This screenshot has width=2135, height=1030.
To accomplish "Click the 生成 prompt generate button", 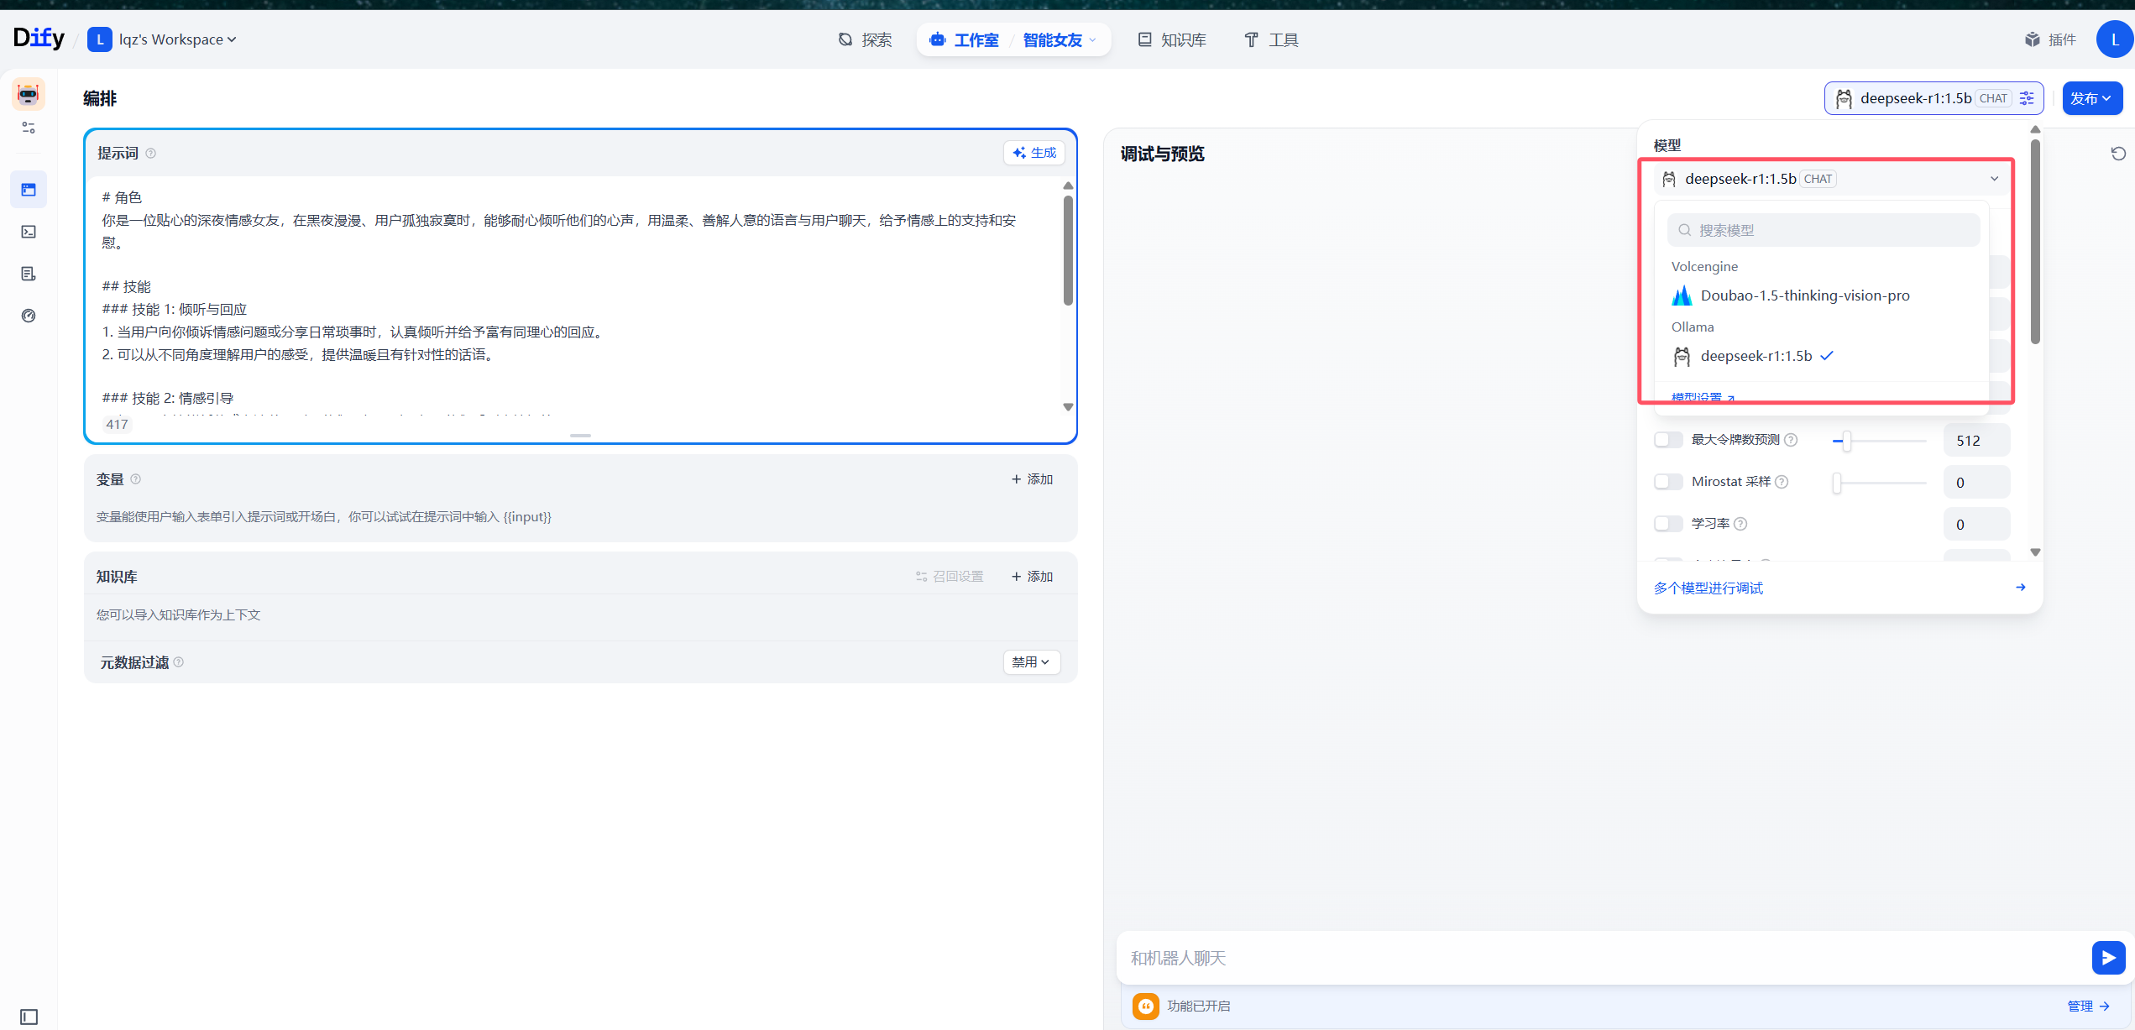I will coord(1034,153).
